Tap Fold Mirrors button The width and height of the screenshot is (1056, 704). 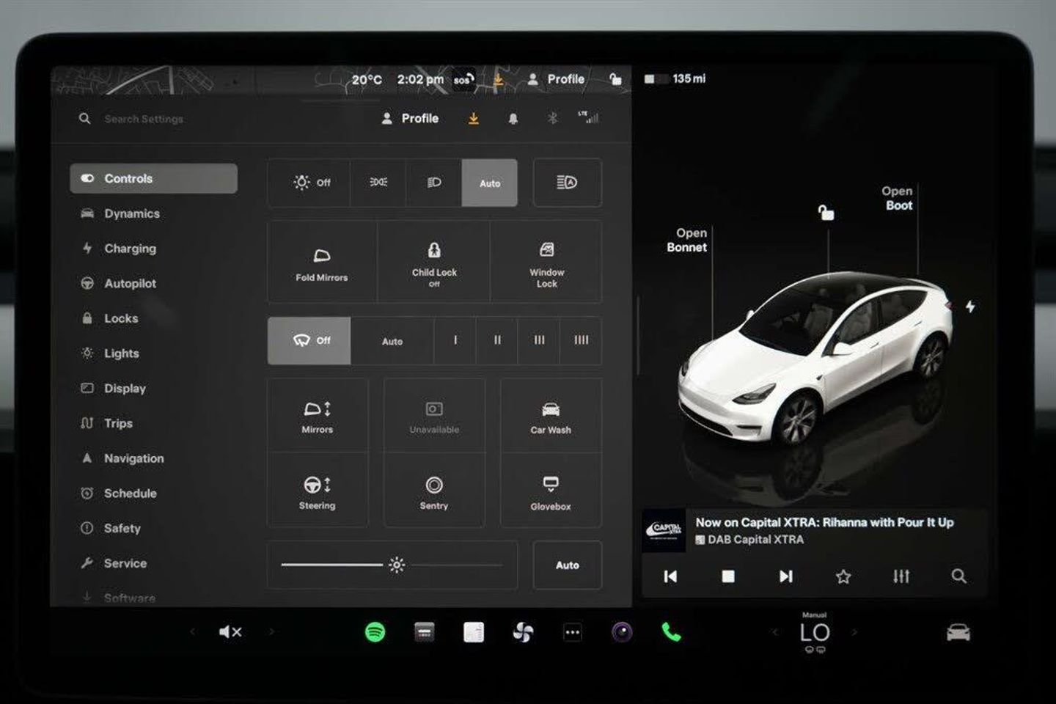pos(322,262)
